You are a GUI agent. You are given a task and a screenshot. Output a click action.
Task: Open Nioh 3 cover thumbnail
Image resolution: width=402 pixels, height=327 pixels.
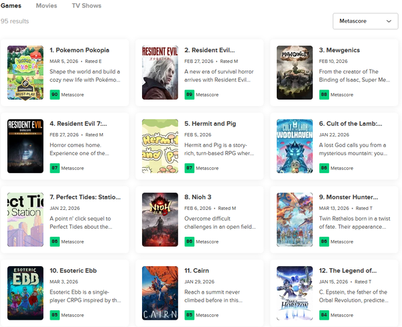coord(160,219)
